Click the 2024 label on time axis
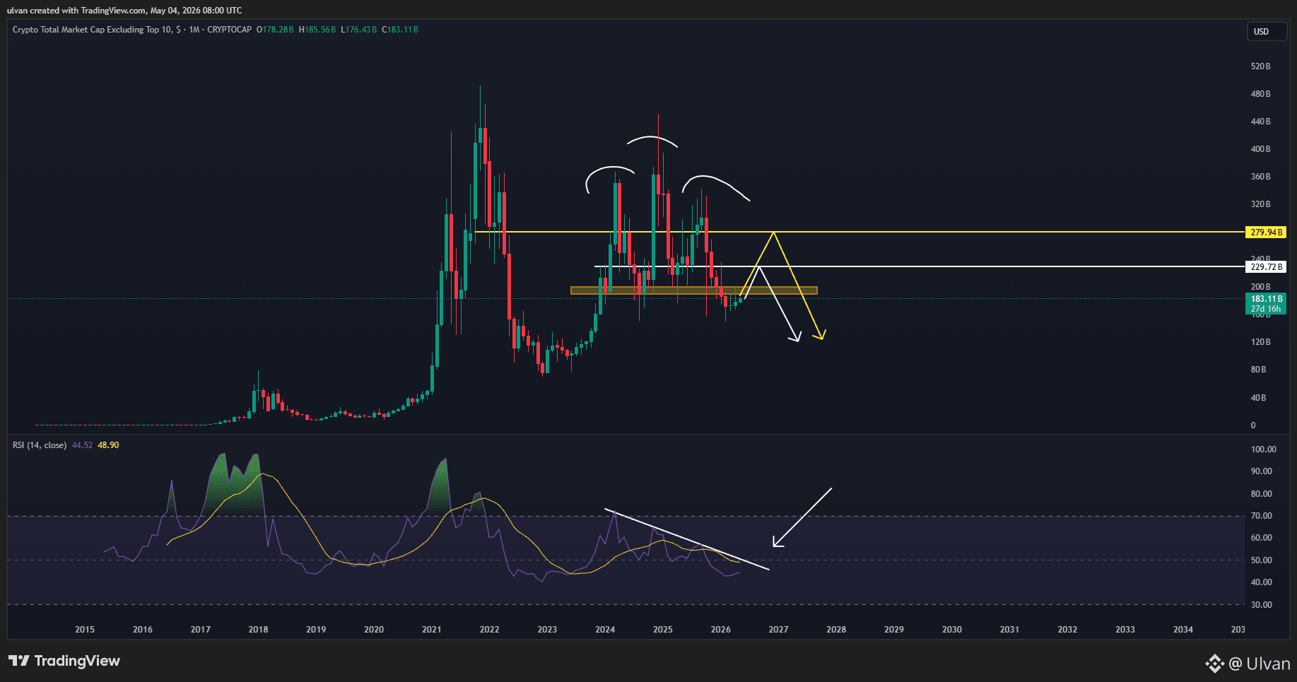 point(605,630)
